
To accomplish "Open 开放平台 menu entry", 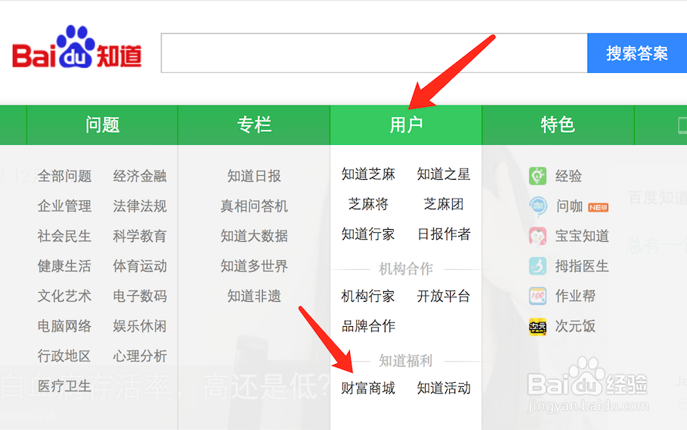I will pyautogui.click(x=444, y=297).
